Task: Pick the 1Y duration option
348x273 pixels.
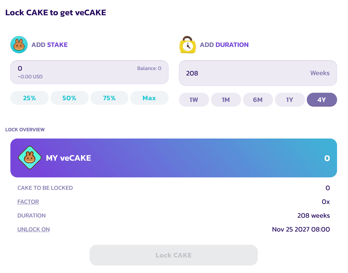Action: (x=290, y=100)
